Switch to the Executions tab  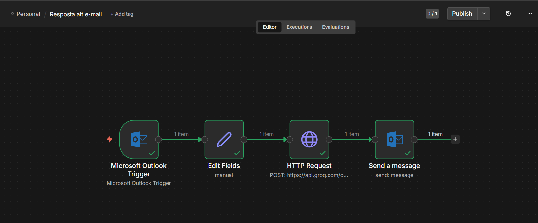click(x=299, y=27)
